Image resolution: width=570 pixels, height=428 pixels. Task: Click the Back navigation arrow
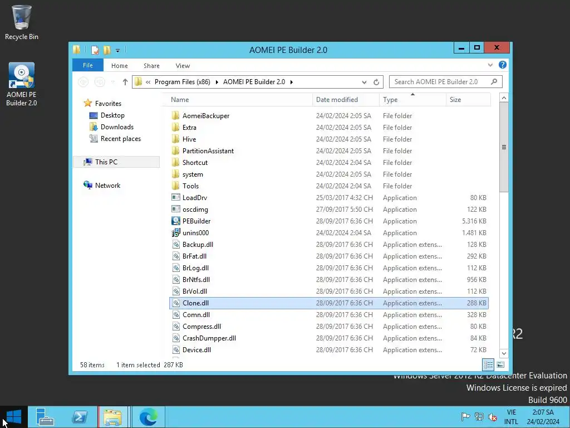tap(83, 82)
